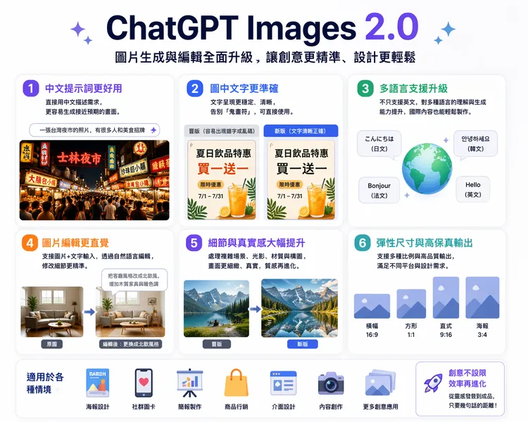Open the new version drink poster with black 買一送一
This screenshot has width=528, height=422.
(301, 180)
